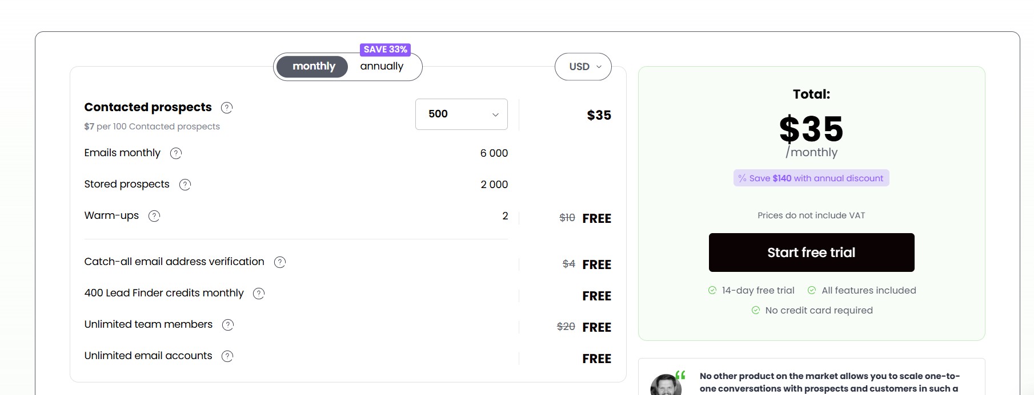Click the SAVE 33% badge

[386, 49]
